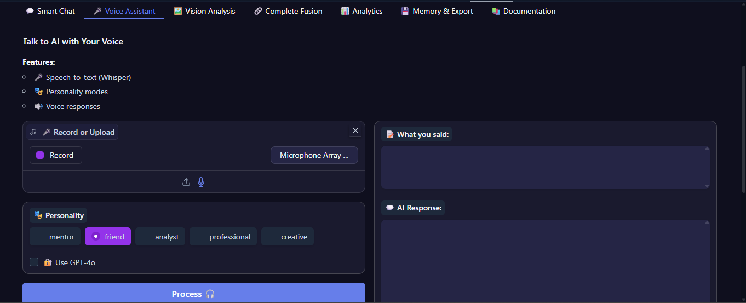Click the Personality modes feature text
This screenshot has height=303, width=746.
(77, 92)
